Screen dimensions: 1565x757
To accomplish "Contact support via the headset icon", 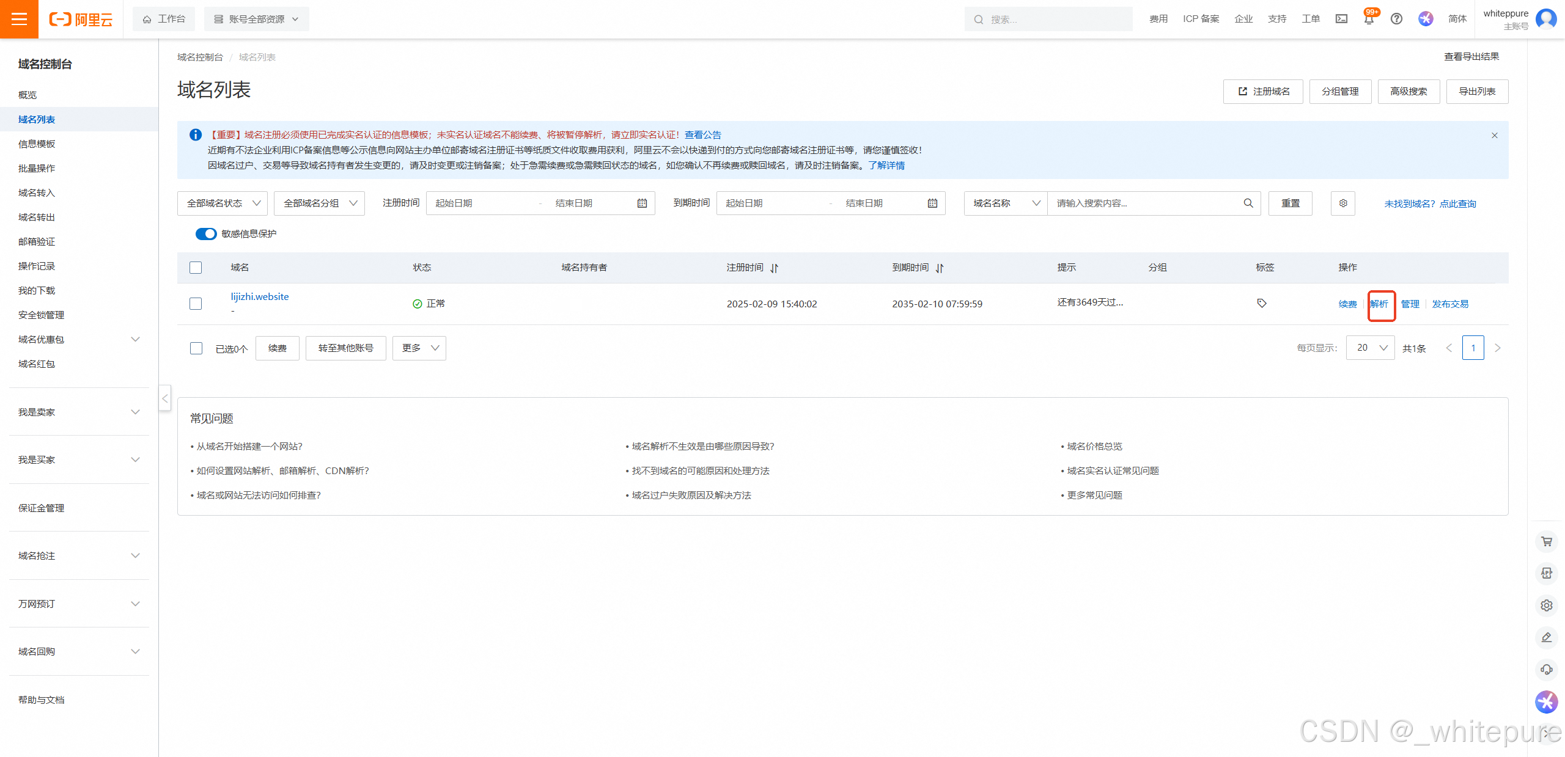I will [x=1547, y=670].
